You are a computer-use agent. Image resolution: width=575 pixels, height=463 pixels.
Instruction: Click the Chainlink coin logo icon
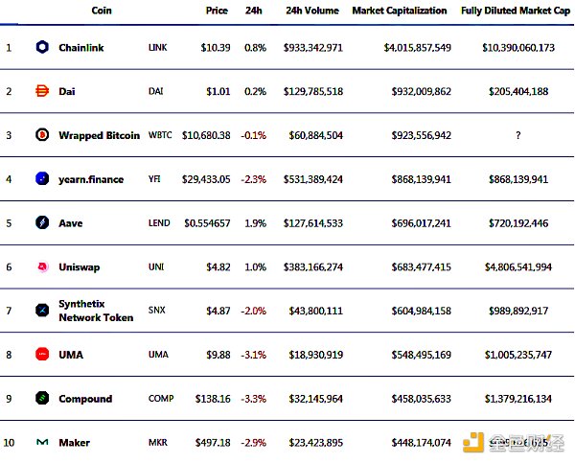(42, 47)
